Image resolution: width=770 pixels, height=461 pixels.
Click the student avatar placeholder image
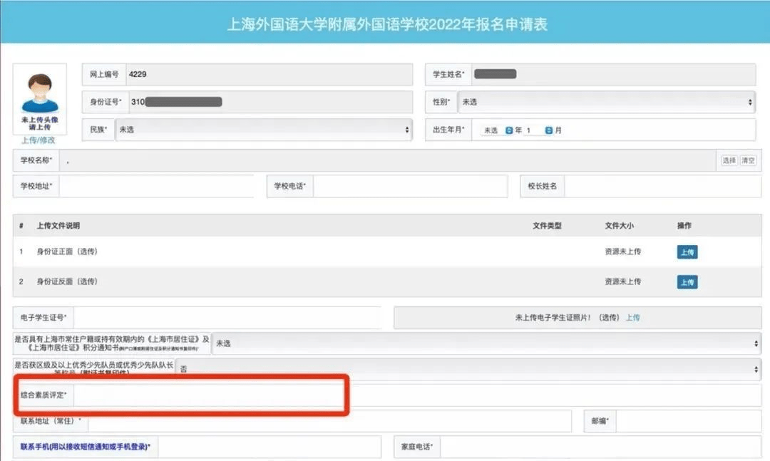coord(40,93)
